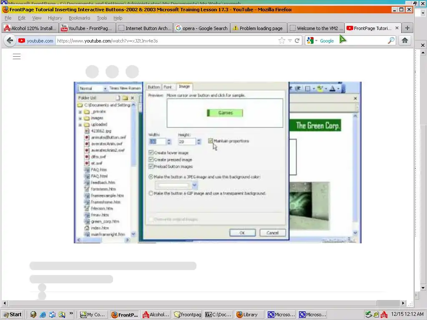Select feedback.htm in Folder List
This screenshot has height=320, width=427.
pyautogui.click(x=103, y=182)
